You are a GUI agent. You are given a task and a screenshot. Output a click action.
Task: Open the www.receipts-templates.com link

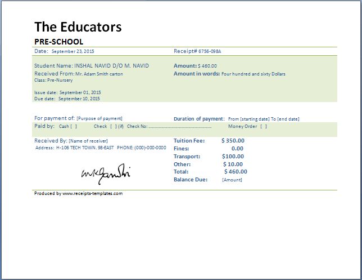tap(92, 193)
